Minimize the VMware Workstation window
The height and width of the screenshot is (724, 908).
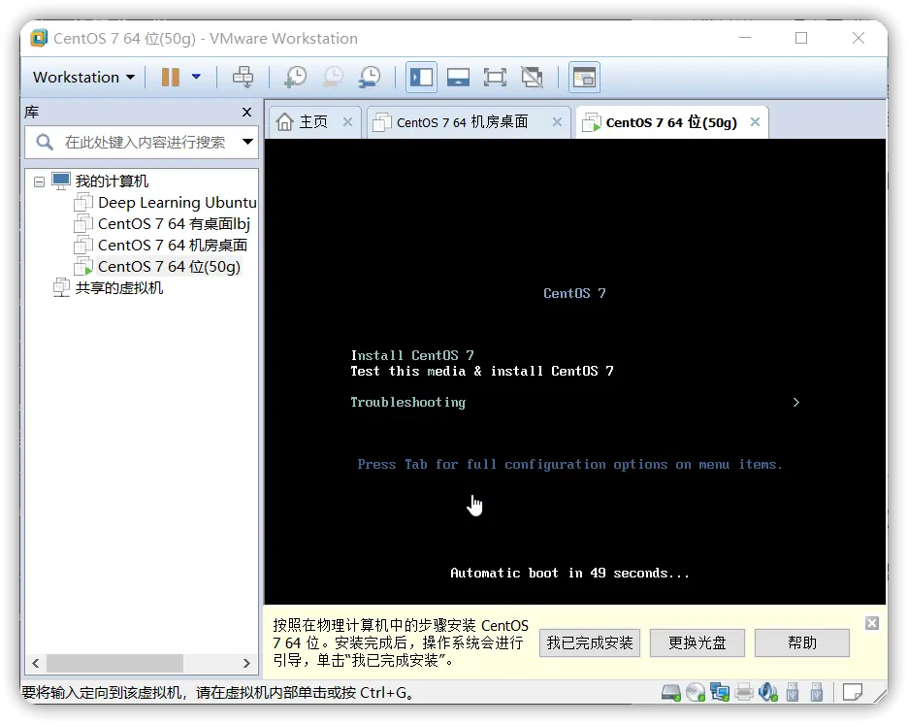745,38
